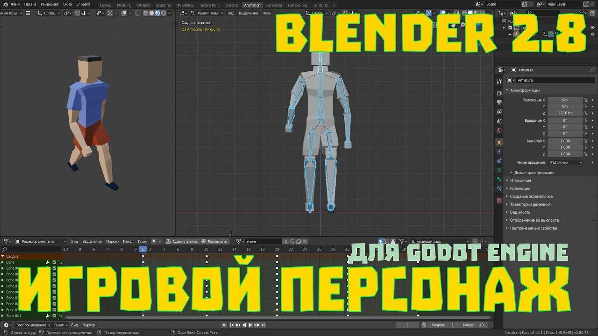Screen dimensions: 598x336
Task: Open the Blender logo menu
Action: [x=6, y=4]
